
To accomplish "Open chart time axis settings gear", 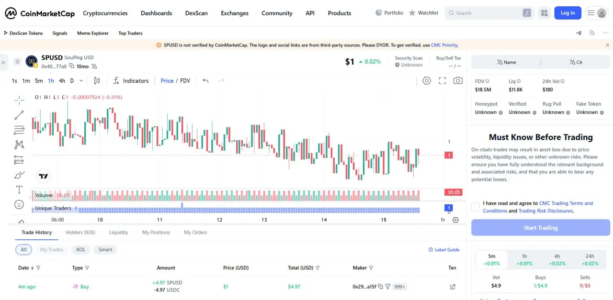I will [455, 220].
